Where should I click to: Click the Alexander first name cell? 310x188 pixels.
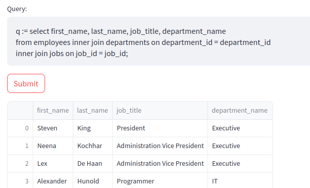(x=53, y=181)
